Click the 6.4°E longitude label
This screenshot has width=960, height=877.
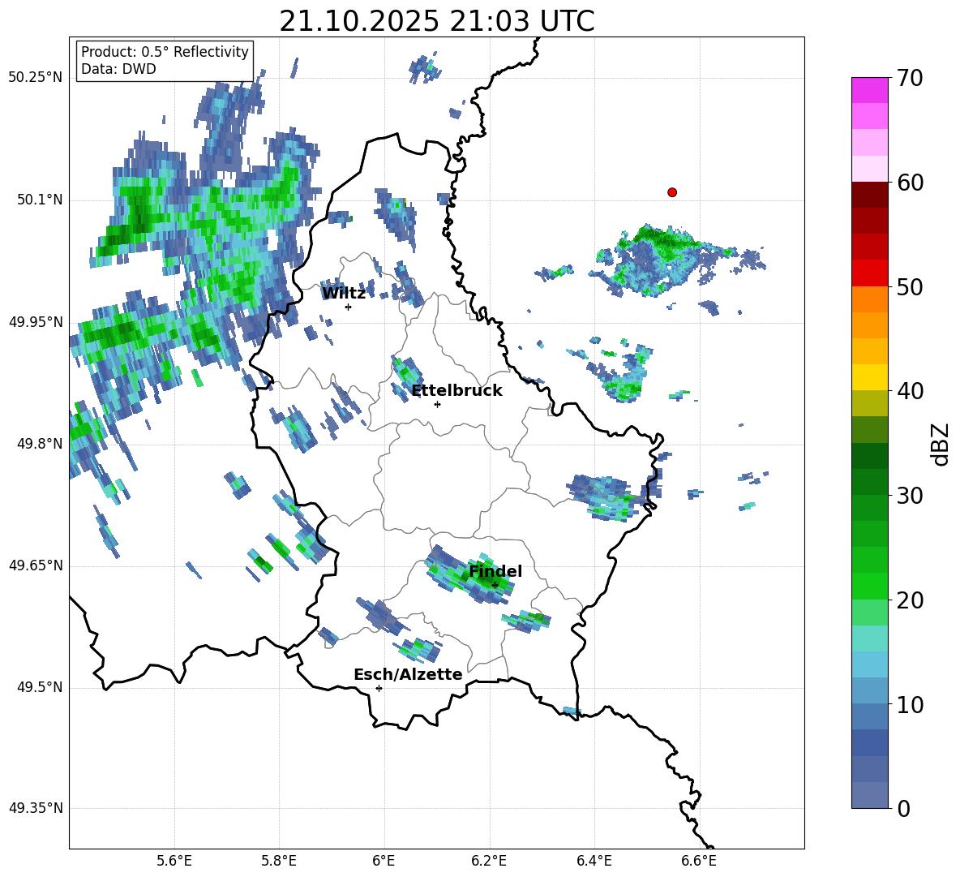(594, 861)
